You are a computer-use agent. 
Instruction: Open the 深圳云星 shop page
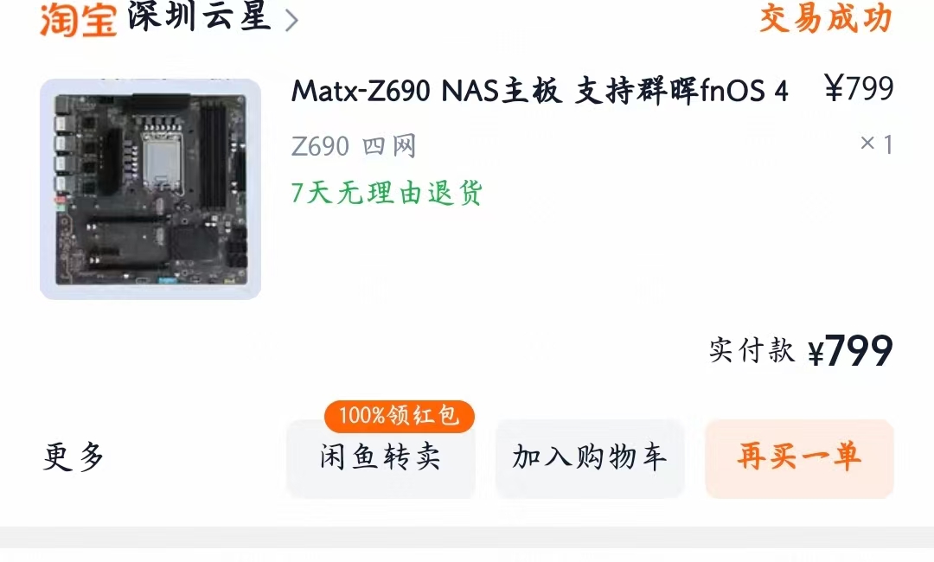(x=199, y=16)
